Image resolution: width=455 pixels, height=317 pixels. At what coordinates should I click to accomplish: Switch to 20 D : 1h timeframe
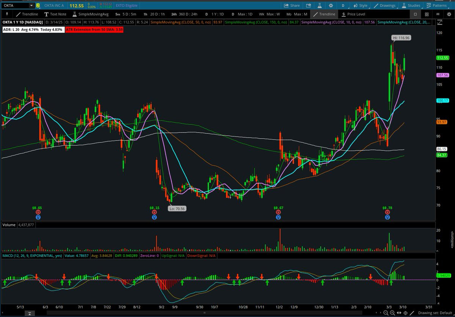pos(154,14)
